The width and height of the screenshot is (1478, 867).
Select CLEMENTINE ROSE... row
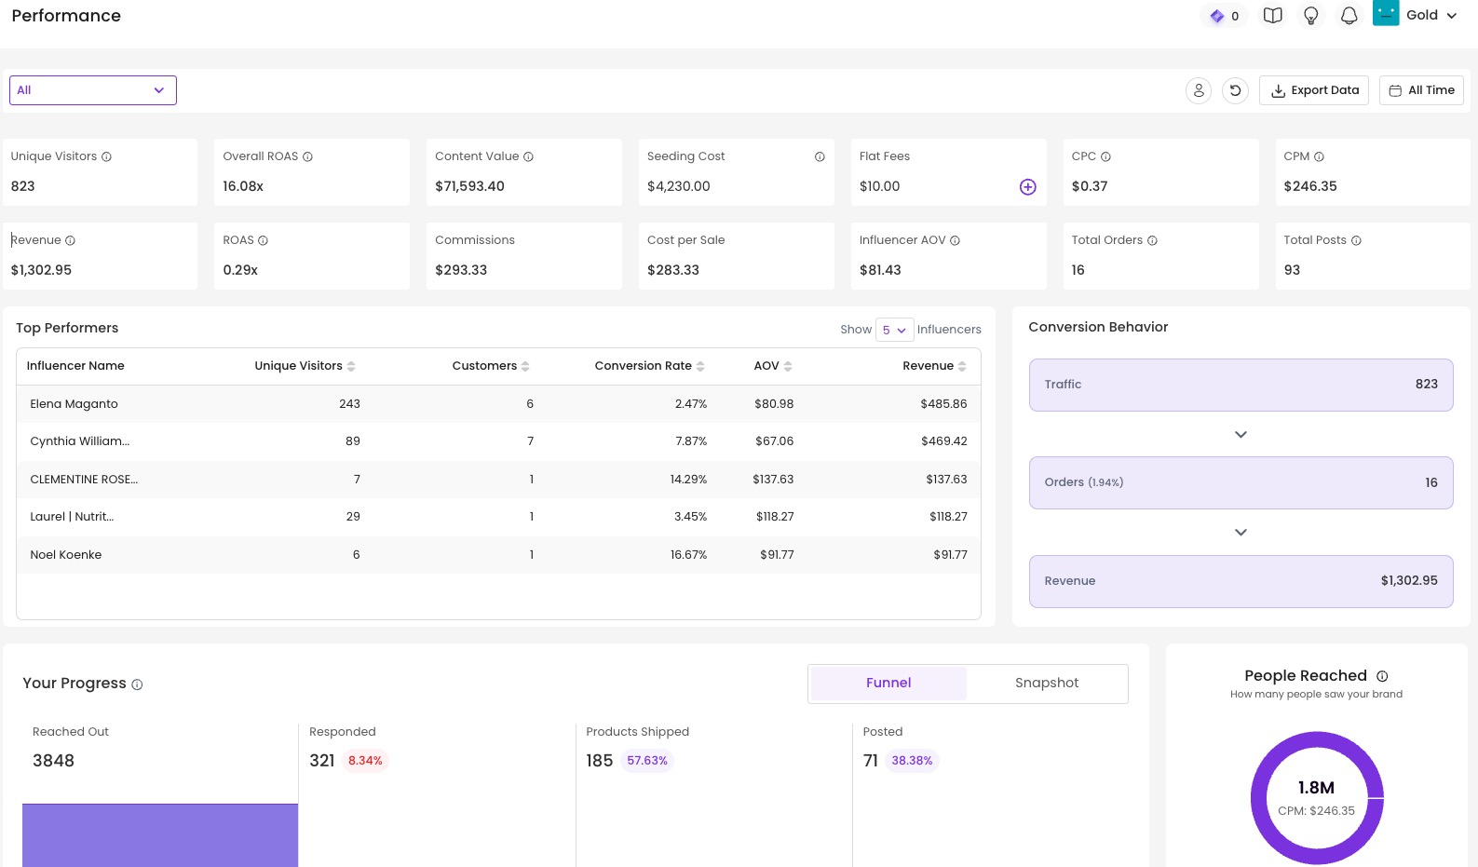pyautogui.click(x=498, y=480)
